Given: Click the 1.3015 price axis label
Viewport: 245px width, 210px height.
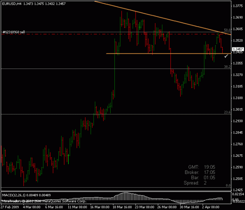Looking at the screenshot, I should (238, 110).
